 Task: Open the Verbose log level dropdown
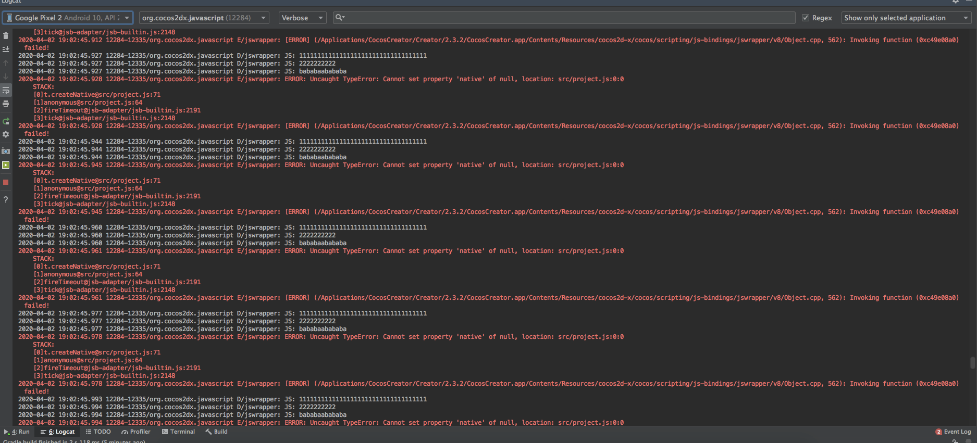tap(302, 18)
